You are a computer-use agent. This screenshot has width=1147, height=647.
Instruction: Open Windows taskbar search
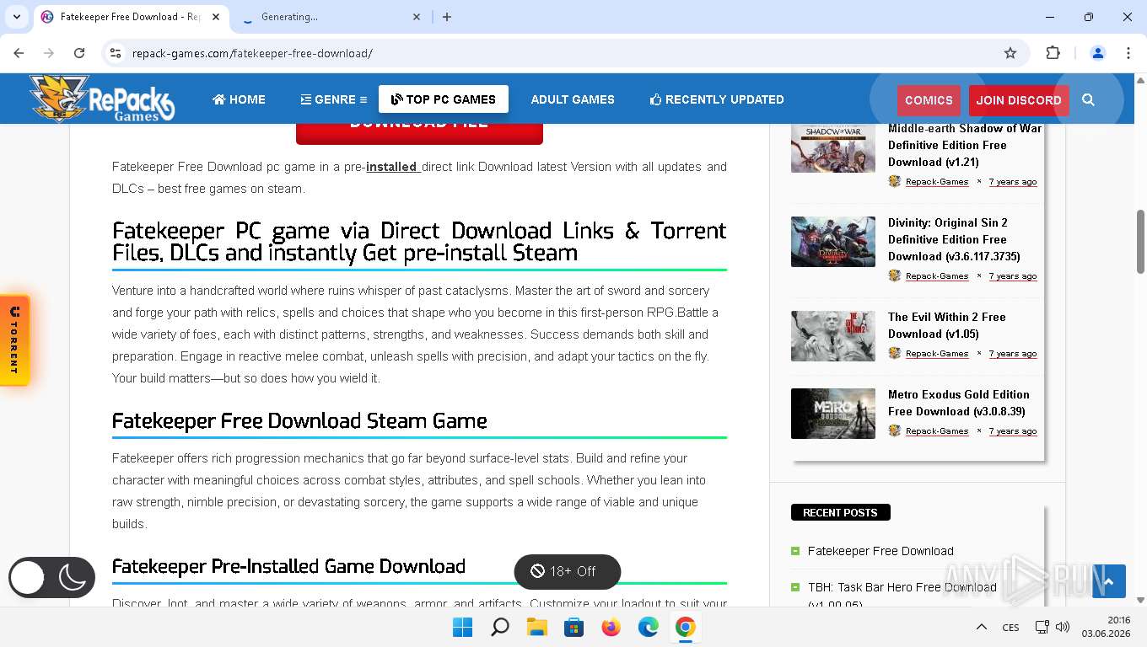(x=500, y=628)
